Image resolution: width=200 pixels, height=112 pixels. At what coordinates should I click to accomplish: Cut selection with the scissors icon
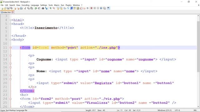point(25,8)
